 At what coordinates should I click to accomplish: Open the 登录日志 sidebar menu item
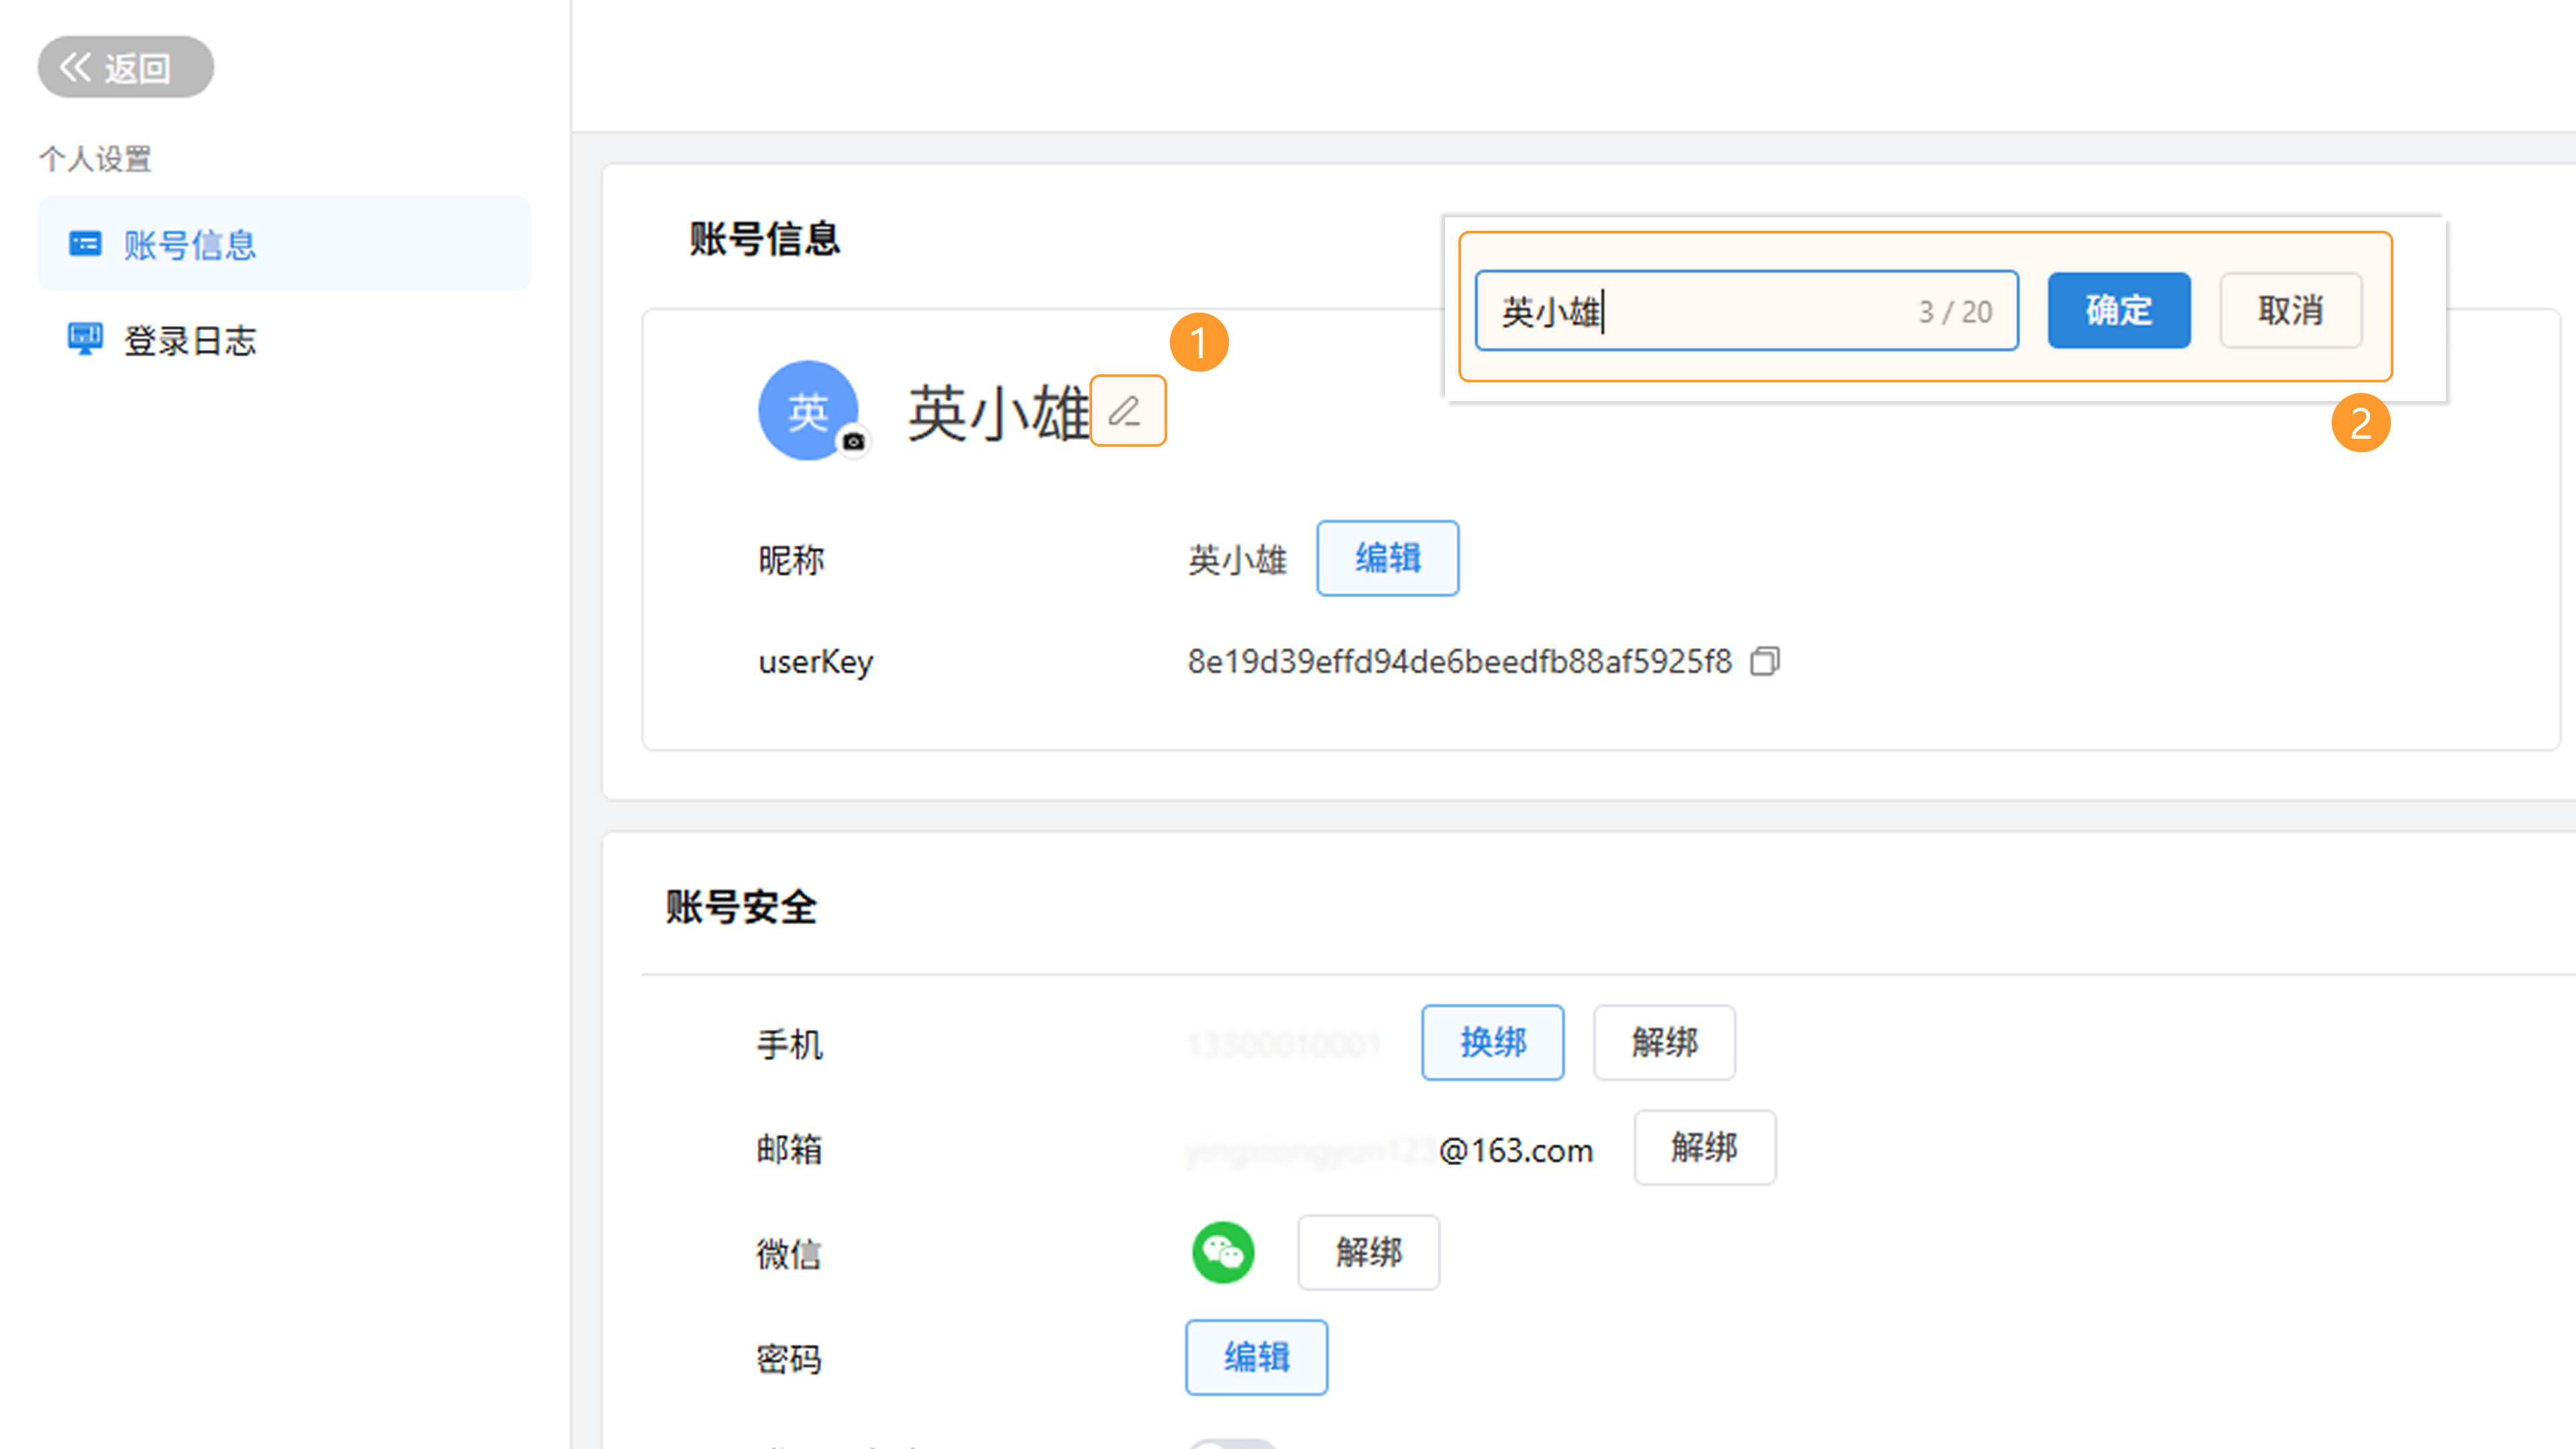pos(190,340)
